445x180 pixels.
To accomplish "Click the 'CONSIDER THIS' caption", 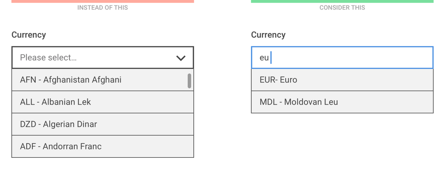I will (x=342, y=8).
